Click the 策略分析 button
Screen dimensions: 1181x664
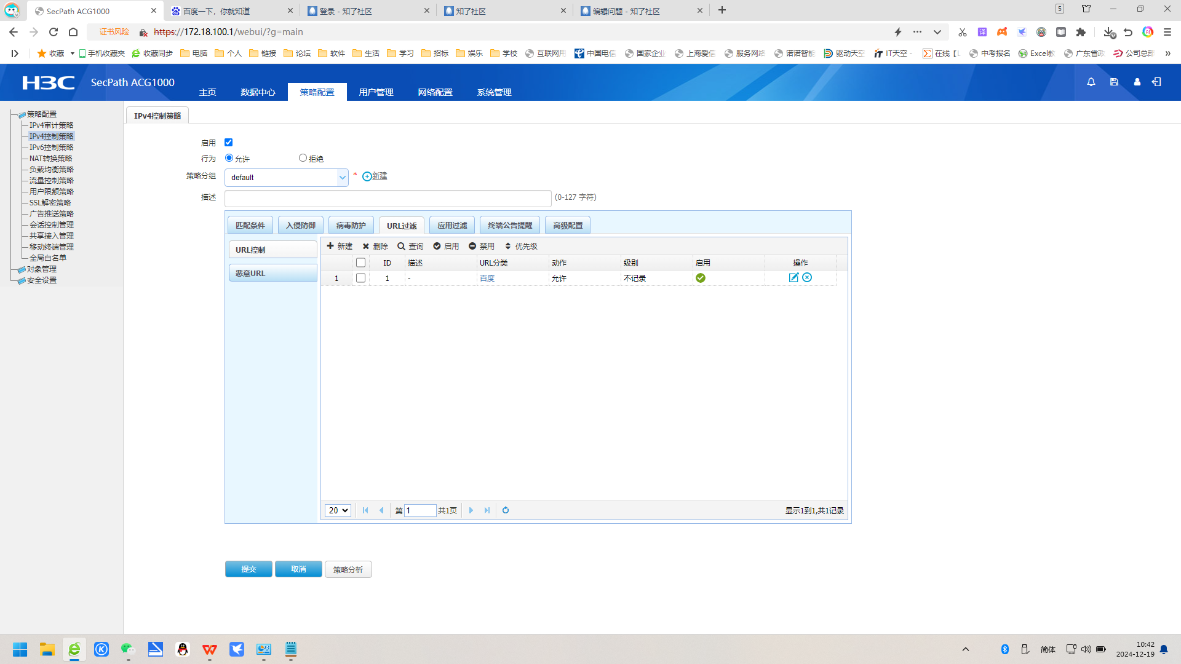348,569
